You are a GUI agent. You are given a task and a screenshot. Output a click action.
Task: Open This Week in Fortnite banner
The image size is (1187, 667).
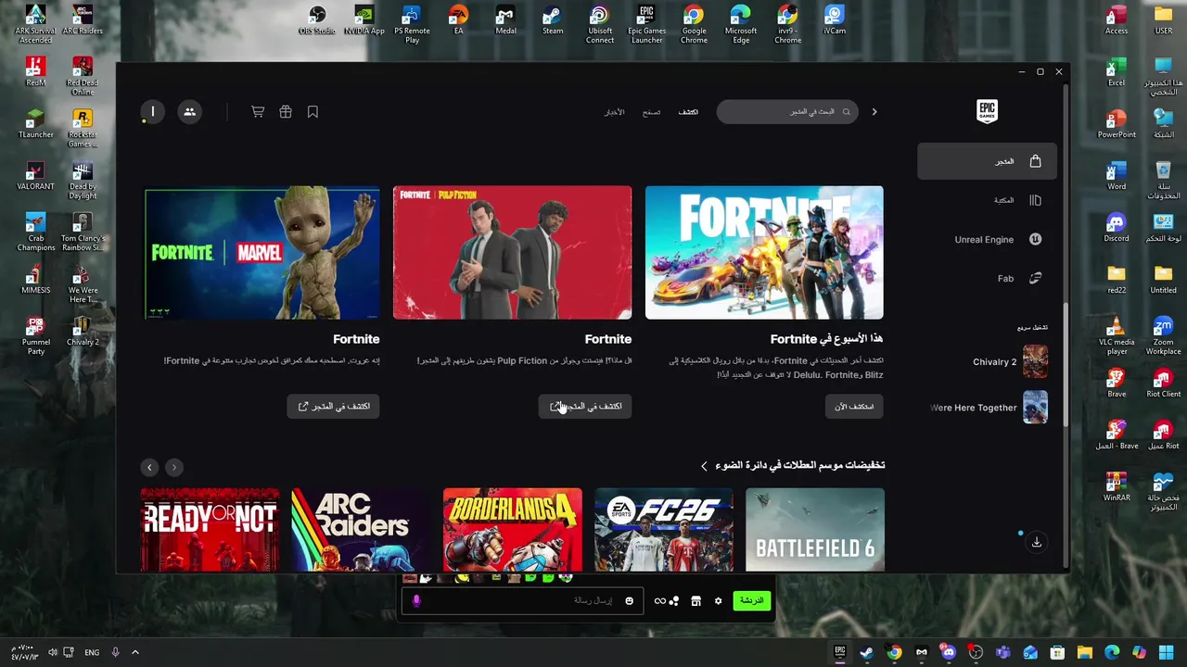pos(764,253)
